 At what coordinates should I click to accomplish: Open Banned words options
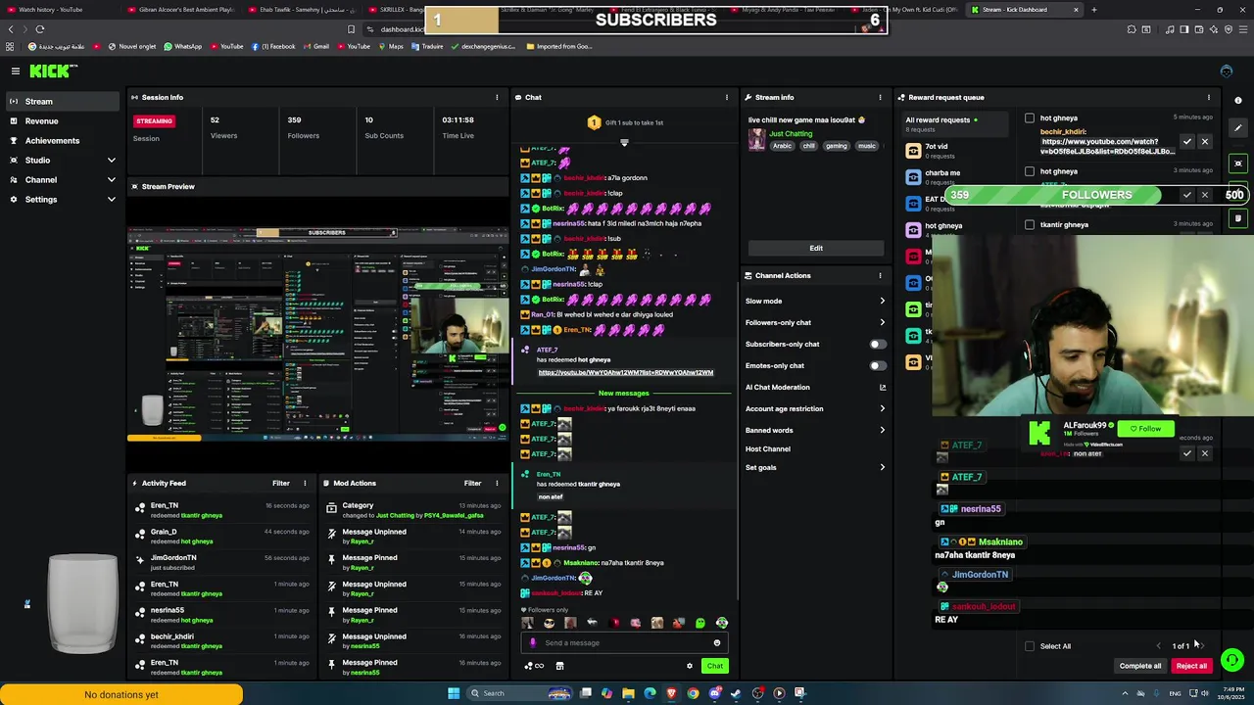(x=815, y=430)
